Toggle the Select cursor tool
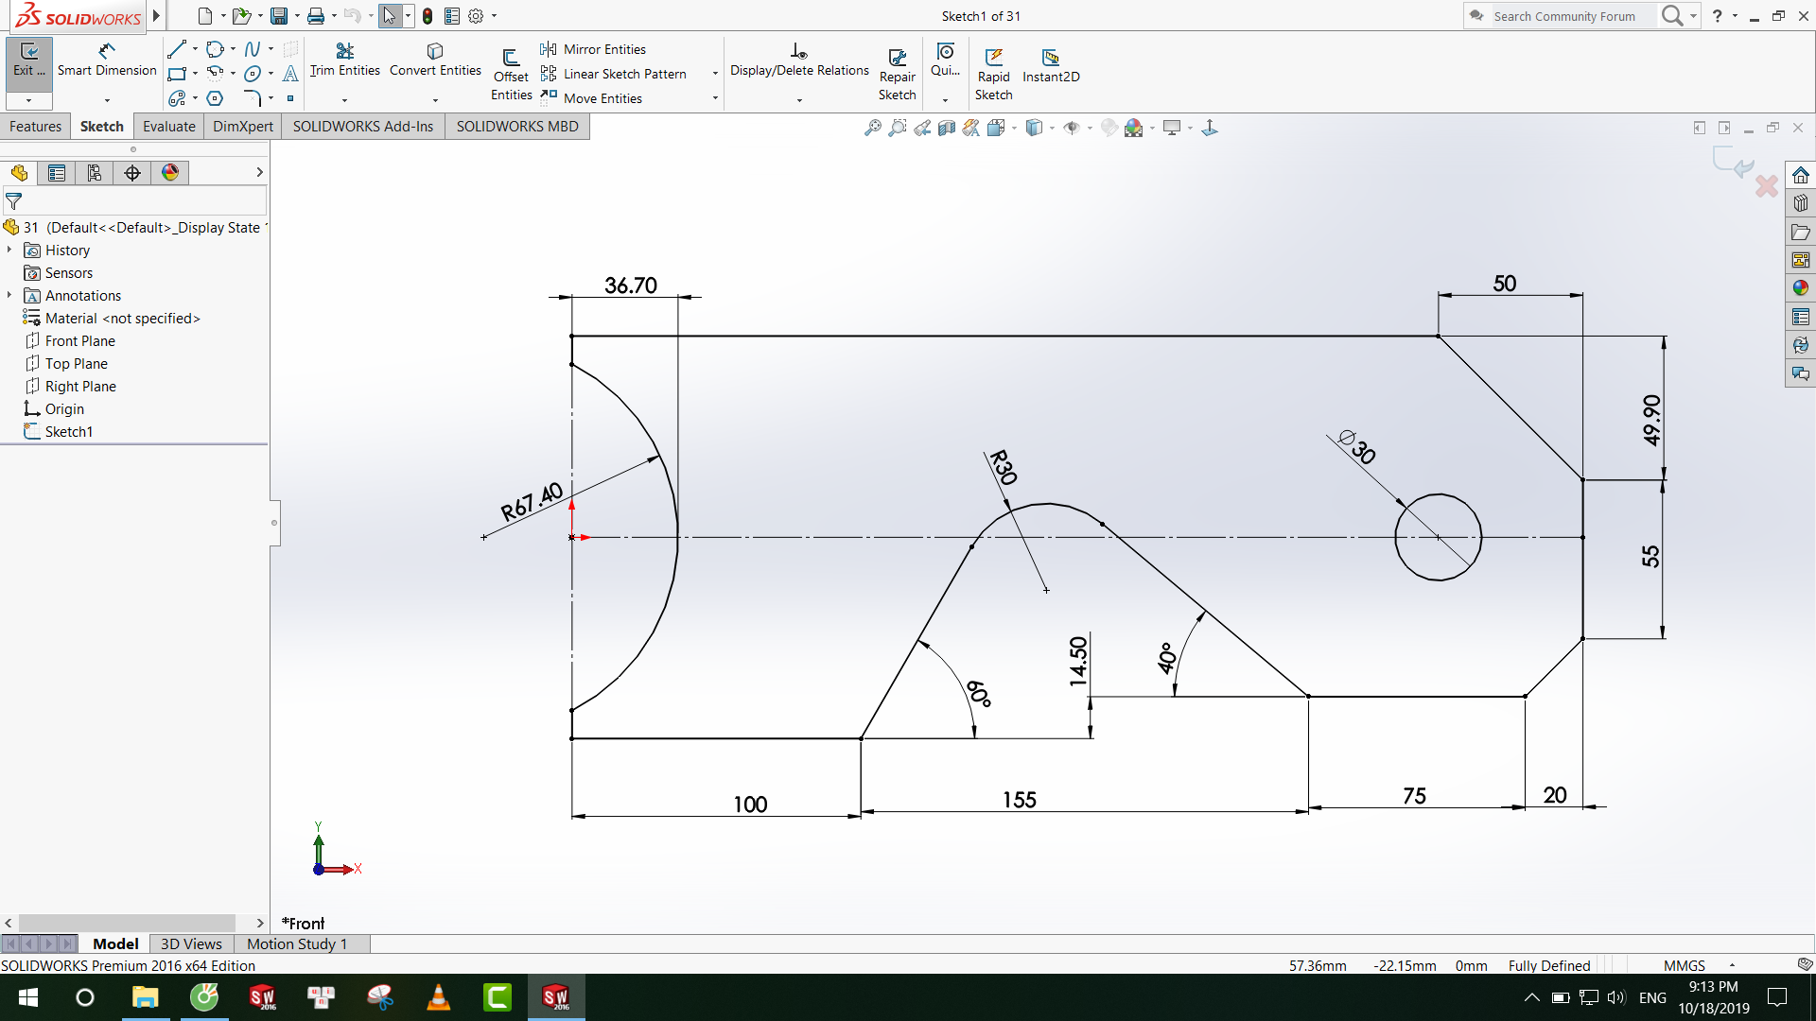This screenshot has width=1816, height=1021. click(390, 16)
